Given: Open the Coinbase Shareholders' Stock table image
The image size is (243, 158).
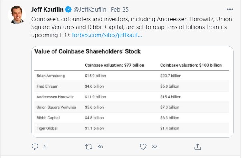Looking at the screenshot, I should (133, 92).
